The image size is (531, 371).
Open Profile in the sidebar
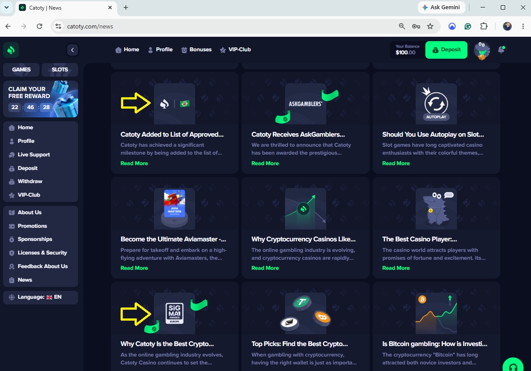tap(40, 141)
